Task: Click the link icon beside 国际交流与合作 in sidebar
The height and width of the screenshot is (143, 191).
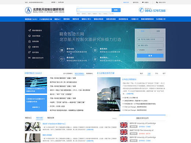Action: [x=29, y=58]
